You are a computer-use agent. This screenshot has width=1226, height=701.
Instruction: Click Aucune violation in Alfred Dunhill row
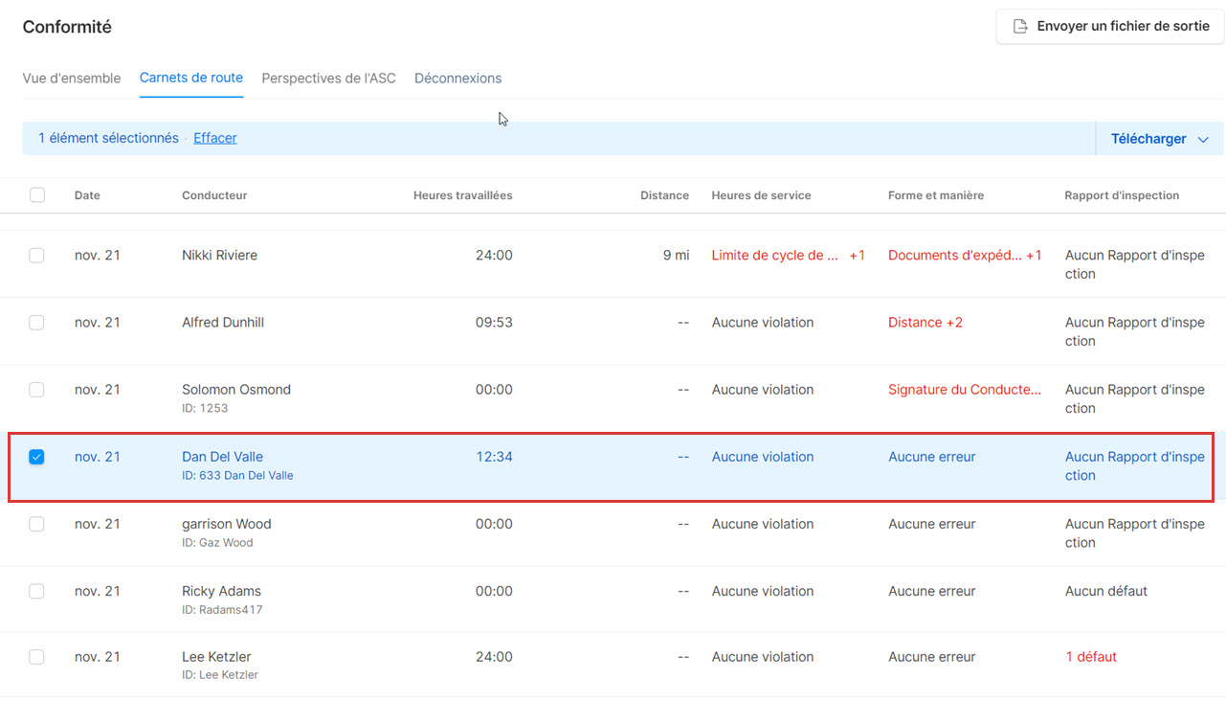point(763,323)
